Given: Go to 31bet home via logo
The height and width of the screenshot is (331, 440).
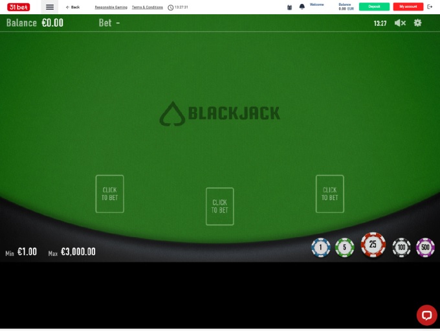Looking at the screenshot, I should point(19,7).
